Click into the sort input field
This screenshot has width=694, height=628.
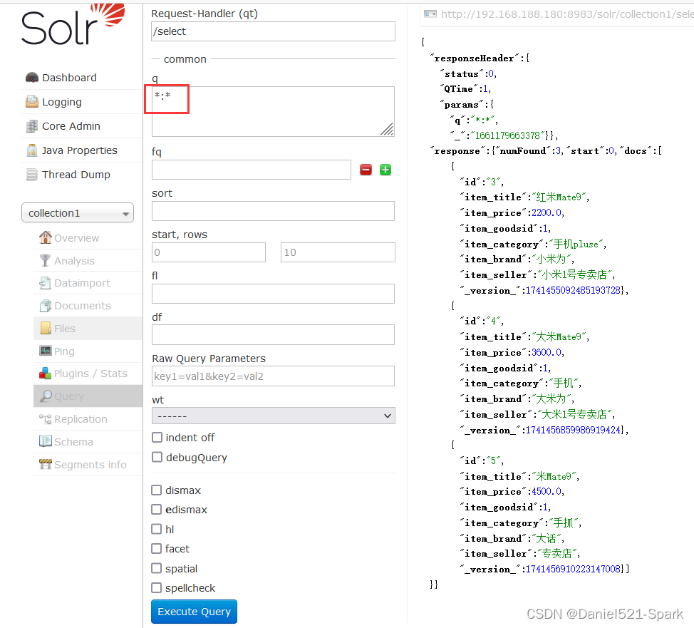[273, 211]
